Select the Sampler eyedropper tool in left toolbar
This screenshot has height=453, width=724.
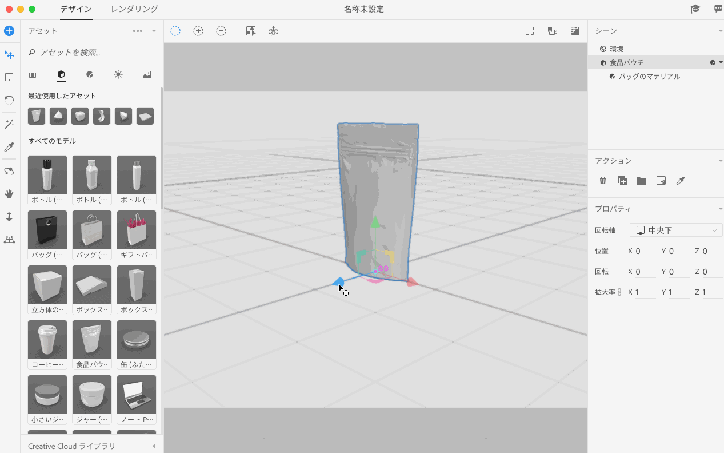(9, 148)
